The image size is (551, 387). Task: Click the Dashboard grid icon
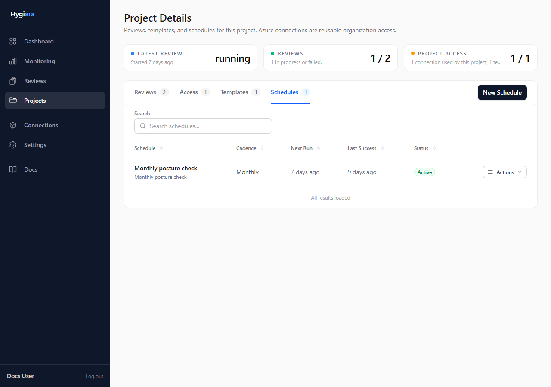point(13,41)
